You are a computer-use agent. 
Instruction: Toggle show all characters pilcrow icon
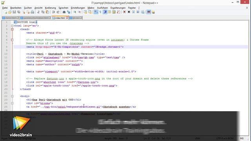pos(100,12)
